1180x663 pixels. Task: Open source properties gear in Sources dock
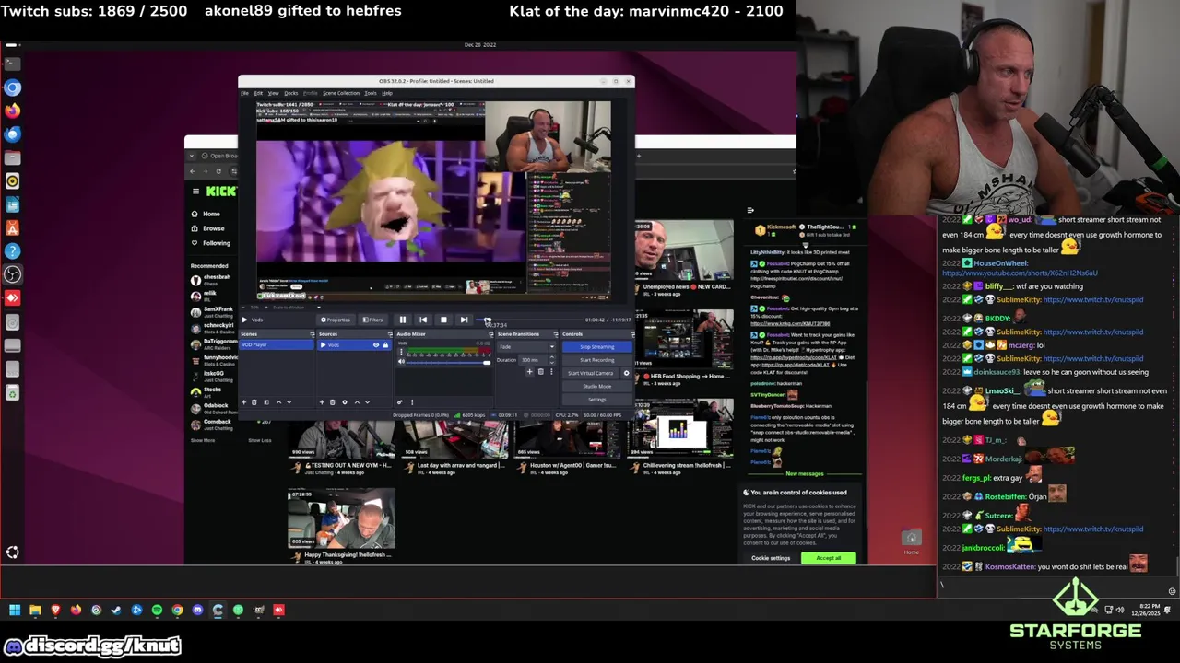(x=345, y=402)
